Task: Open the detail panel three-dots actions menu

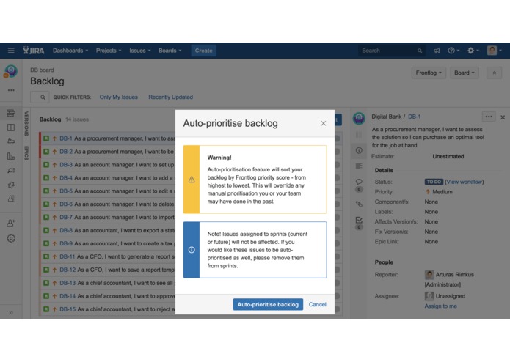Action: coord(489,117)
